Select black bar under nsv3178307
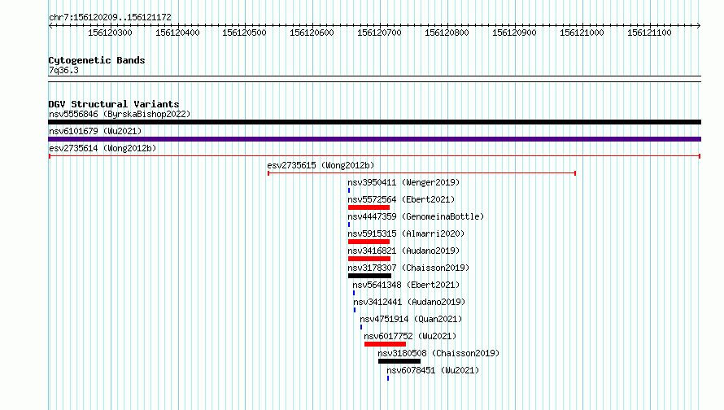The image size is (724, 410). pyautogui.click(x=370, y=276)
